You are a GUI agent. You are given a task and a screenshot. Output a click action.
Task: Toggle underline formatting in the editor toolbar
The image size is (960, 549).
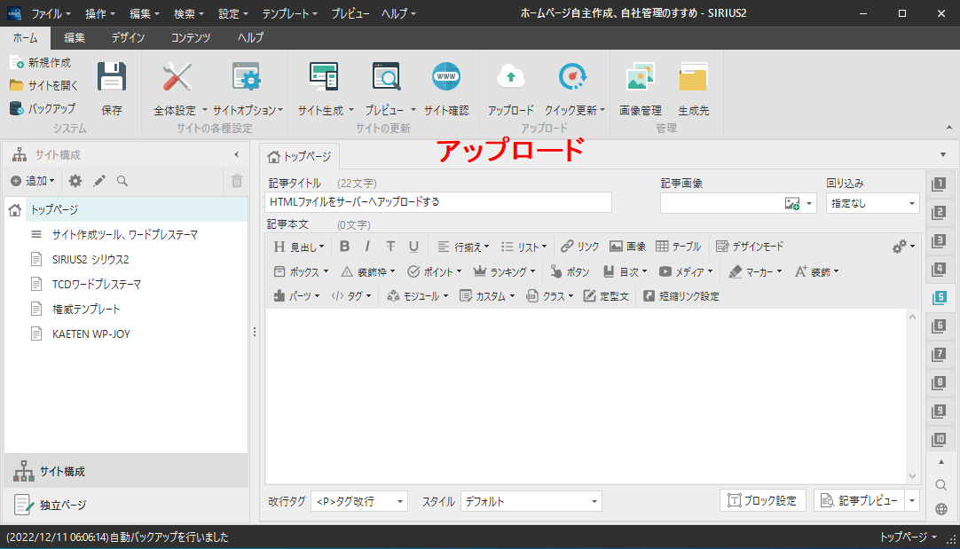[x=413, y=247]
